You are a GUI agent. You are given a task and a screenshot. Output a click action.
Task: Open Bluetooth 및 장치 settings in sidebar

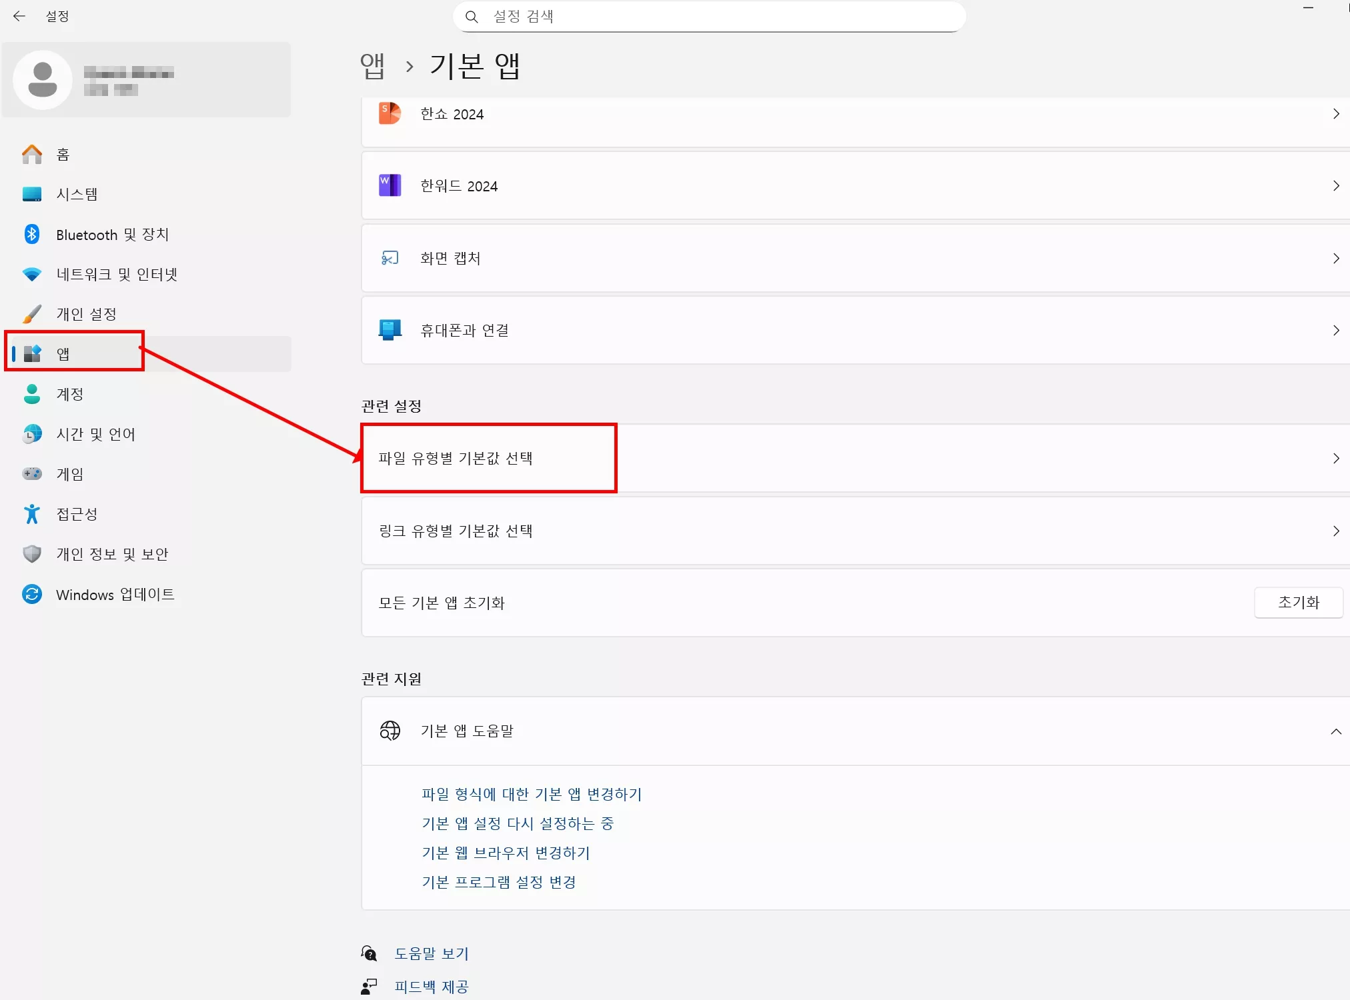tap(113, 234)
